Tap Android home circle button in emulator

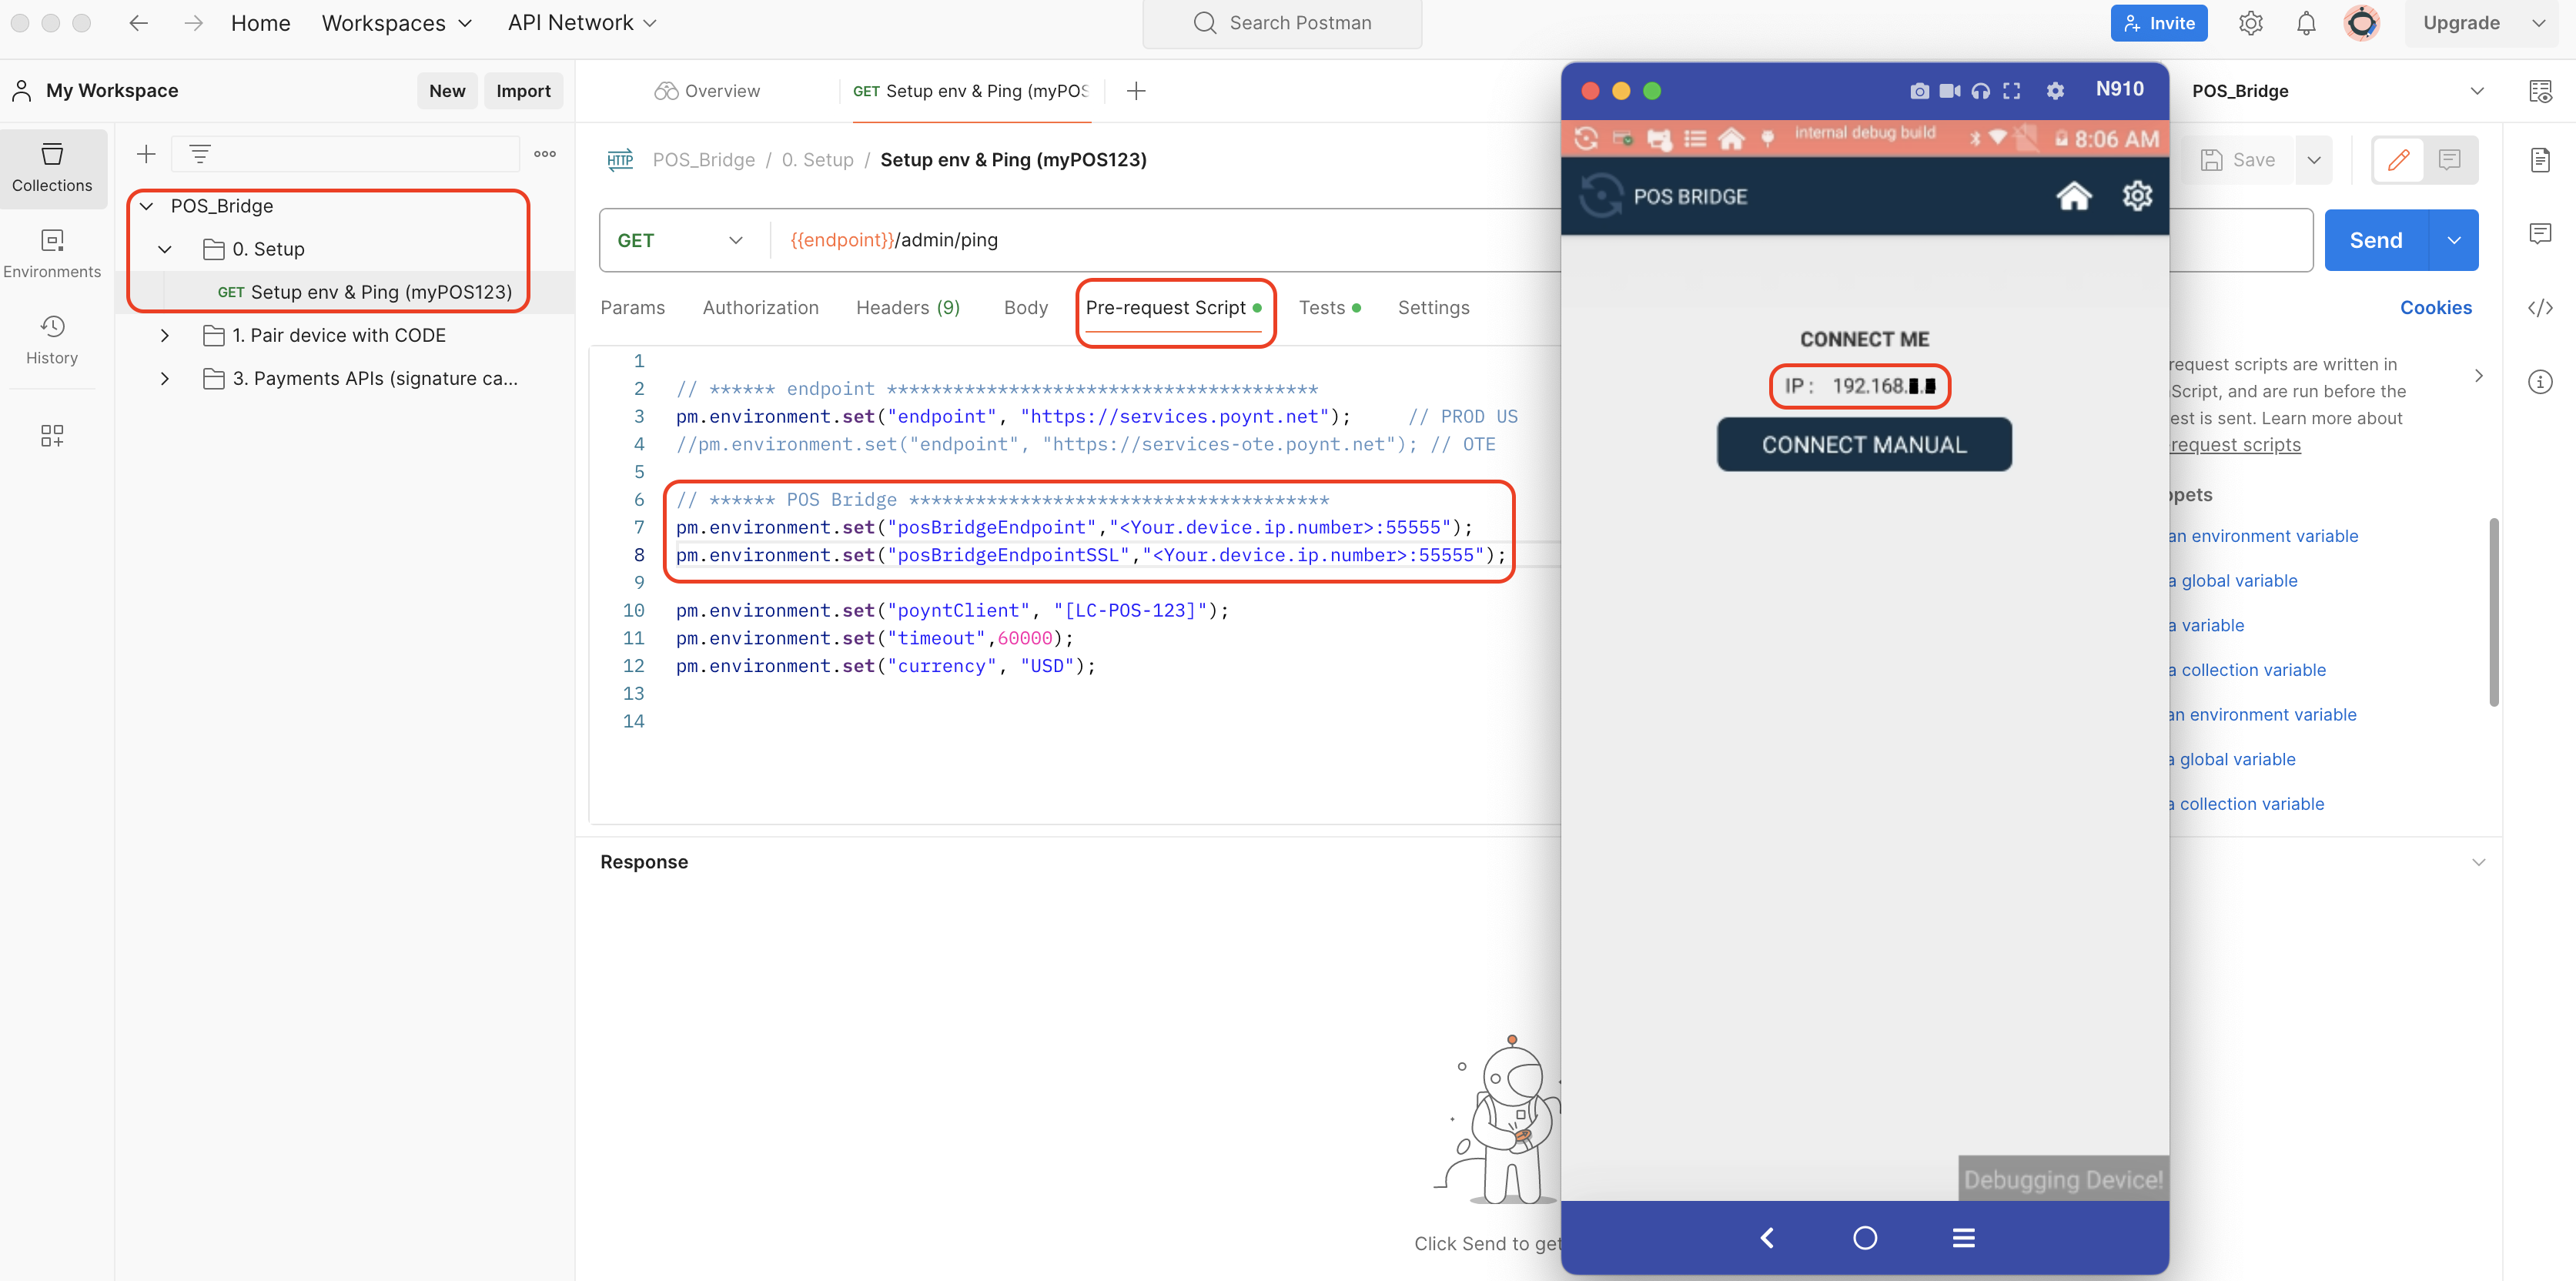click(x=1865, y=1238)
